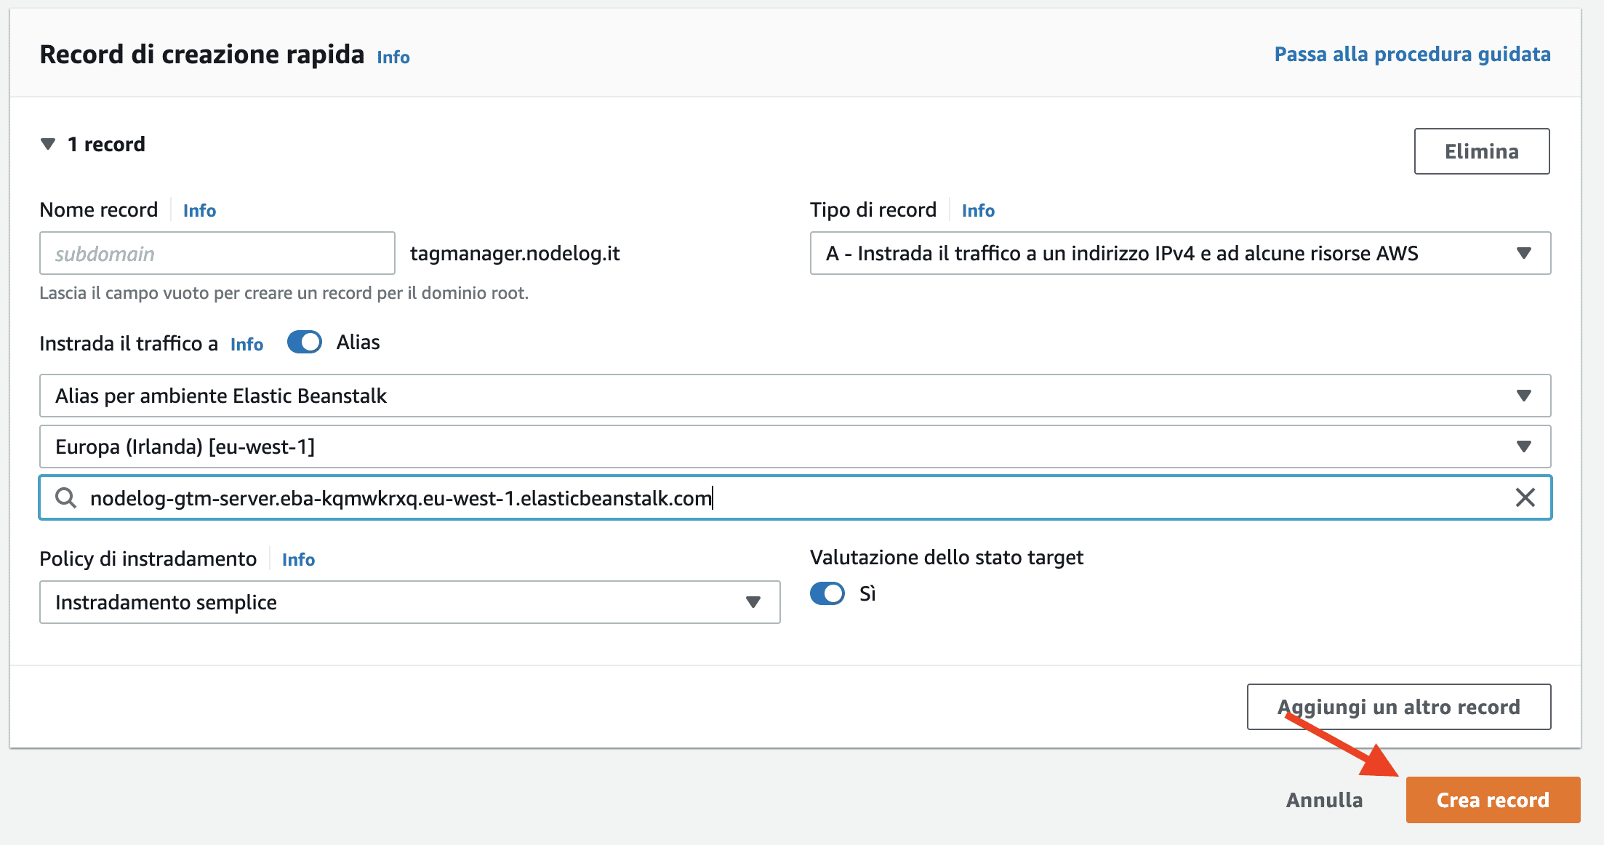Clear the endpoint field using the X icon

[x=1525, y=497]
